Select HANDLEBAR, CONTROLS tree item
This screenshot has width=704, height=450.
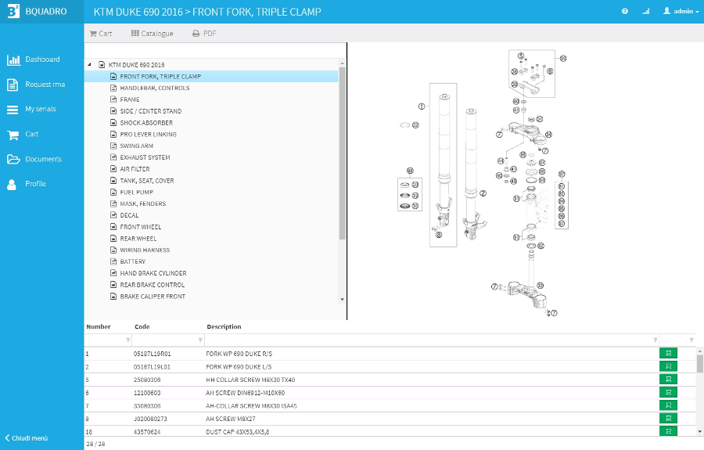154,88
